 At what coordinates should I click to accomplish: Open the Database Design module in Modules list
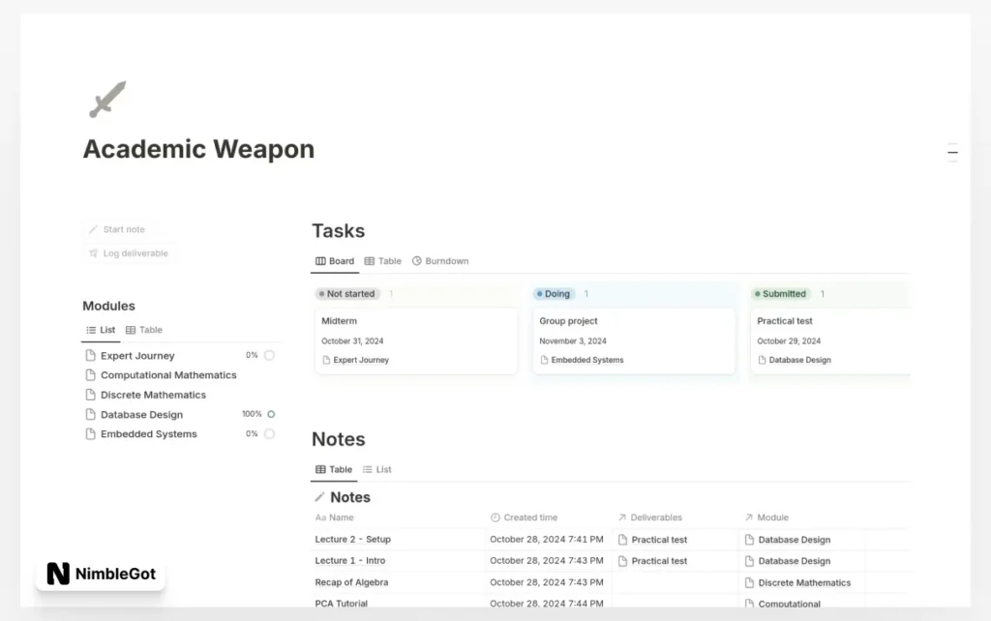pyautogui.click(x=182, y=414)
